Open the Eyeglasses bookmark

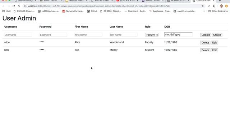pyautogui.click(x=160, y=11)
